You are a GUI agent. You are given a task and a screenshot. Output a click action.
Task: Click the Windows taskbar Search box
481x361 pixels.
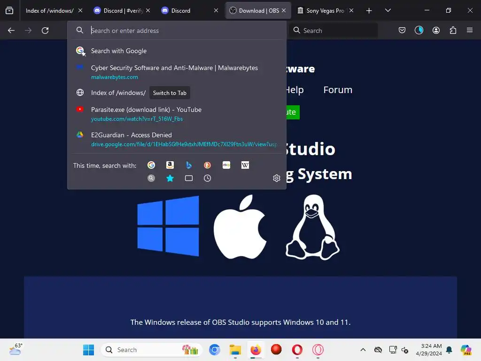click(152, 350)
